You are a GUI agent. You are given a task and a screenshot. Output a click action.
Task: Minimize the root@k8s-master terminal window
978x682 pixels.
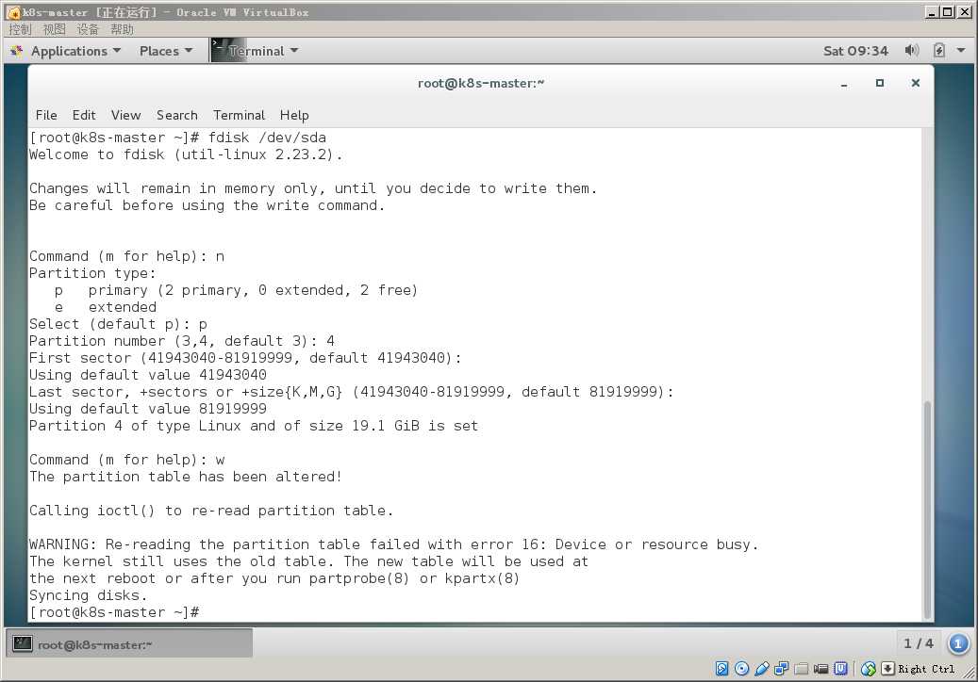pos(844,84)
